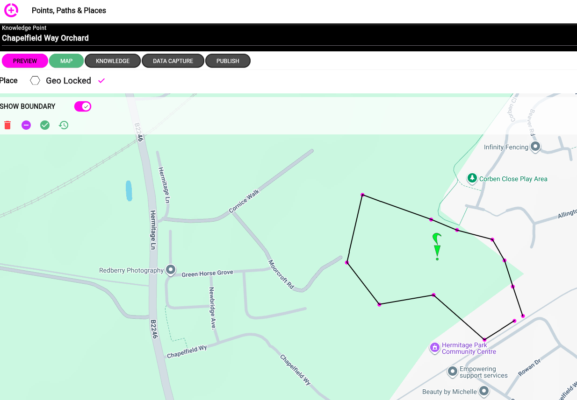577x400 pixels.
Task: Click the green checkmark confirm icon
Action: [45, 125]
